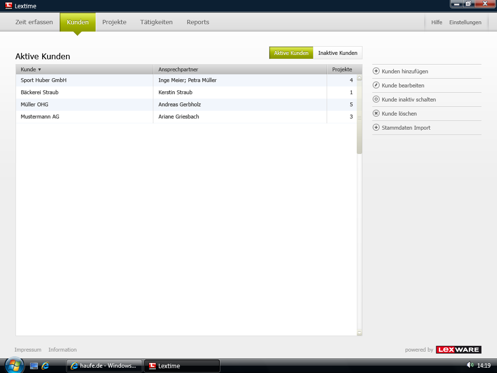Click the table scrollbar down arrow
497x373 pixels.
coord(360,333)
